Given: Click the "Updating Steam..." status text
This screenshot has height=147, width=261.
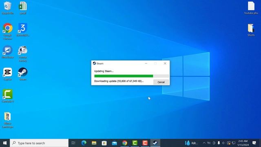Looking at the screenshot, I should [x=104, y=71].
